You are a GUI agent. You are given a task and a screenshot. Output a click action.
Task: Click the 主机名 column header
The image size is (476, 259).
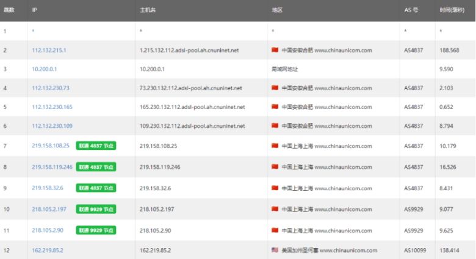point(147,10)
